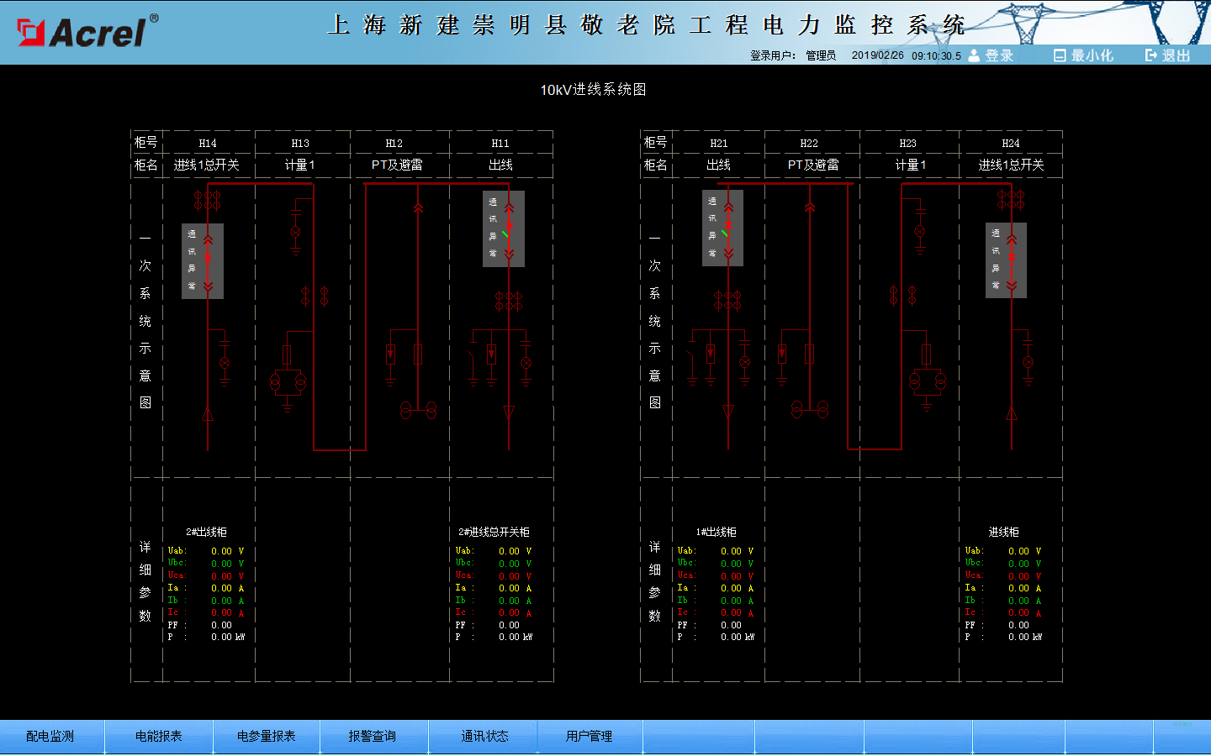Go to the 报警查询 alarm query tab
The image size is (1211, 756).
point(373,737)
